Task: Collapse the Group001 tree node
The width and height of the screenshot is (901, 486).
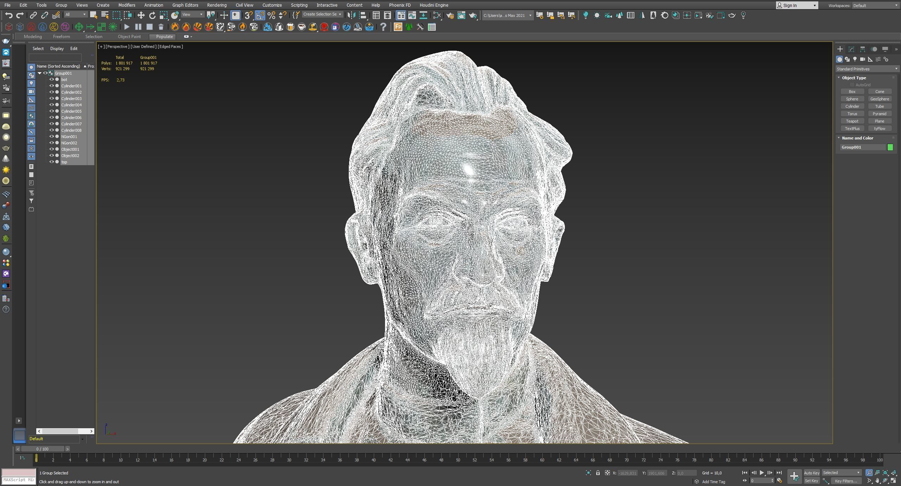Action: (40, 73)
